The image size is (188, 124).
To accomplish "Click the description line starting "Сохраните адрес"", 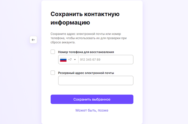I will tap(86, 34).
